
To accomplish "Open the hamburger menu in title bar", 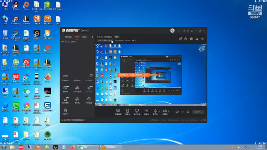I will click(x=192, y=31).
